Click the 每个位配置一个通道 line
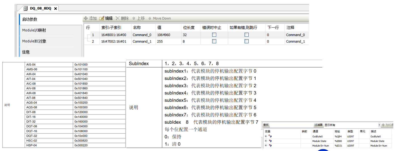 (186, 129)
